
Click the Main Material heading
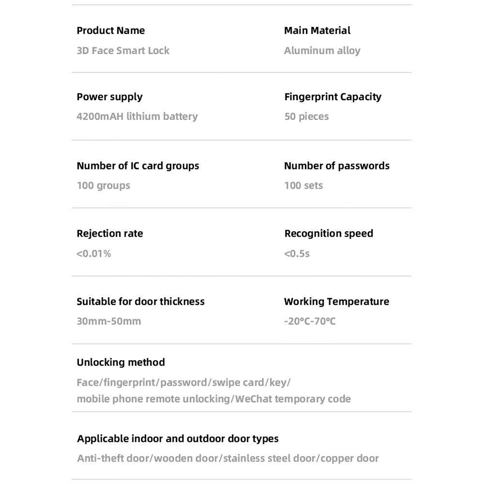pos(317,30)
